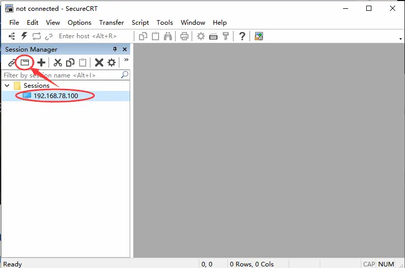Open Properties gear icon in Session Manager
This screenshot has width=405, height=268.
pyautogui.click(x=112, y=62)
